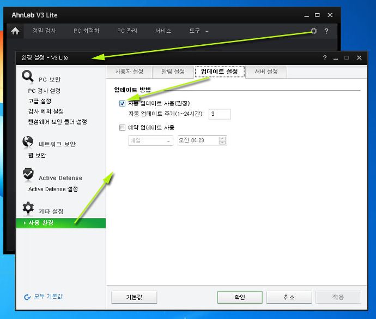Click the 네트워크 보안 globe icon
The height and width of the screenshot is (319, 376).
(x=28, y=142)
